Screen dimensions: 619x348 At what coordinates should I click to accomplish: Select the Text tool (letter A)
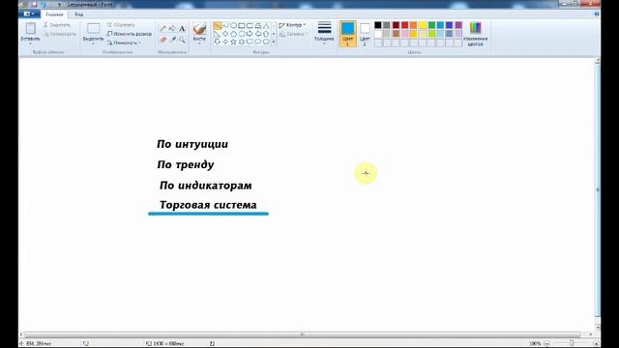182,28
